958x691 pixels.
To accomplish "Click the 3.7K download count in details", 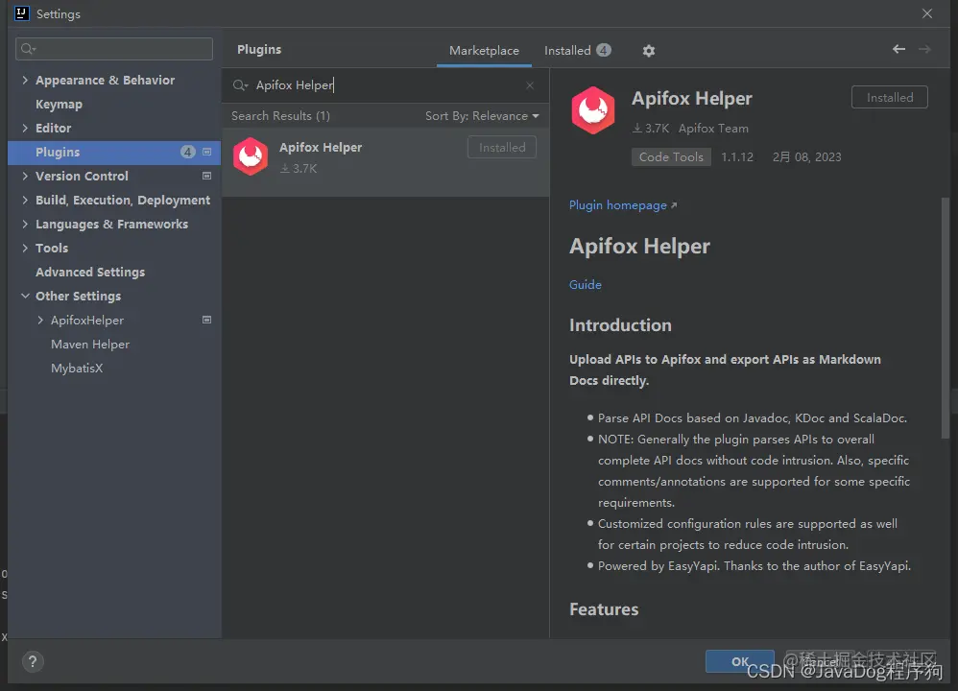I will (x=651, y=129).
